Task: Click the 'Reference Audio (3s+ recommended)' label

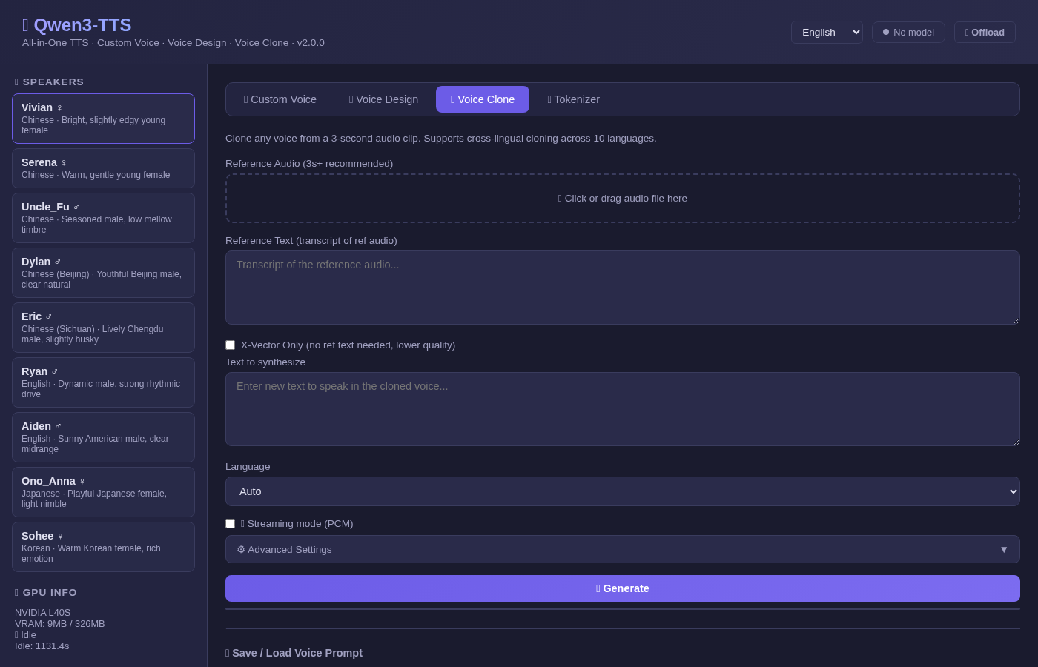Action: click(309, 164)
